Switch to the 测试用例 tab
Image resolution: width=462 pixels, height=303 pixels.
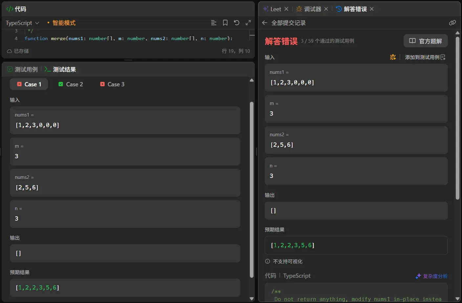[22, 70]
